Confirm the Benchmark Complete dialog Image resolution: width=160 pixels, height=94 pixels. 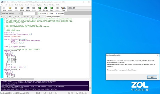tap(152, 77)
